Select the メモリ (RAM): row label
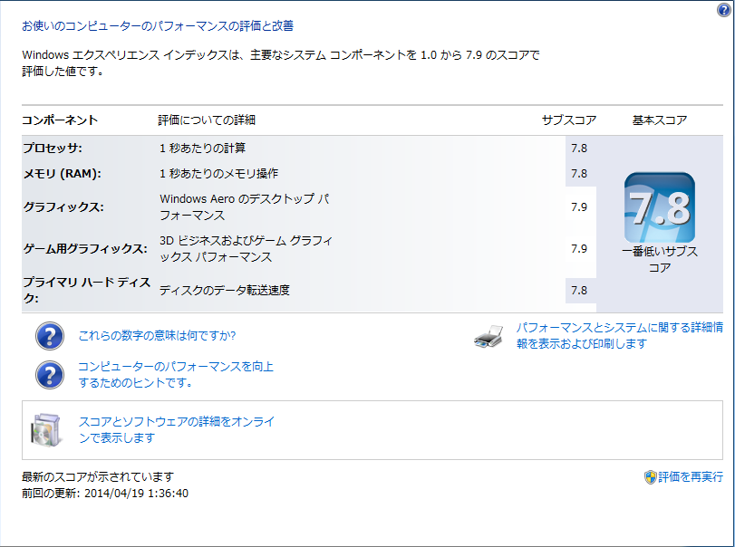 (63, 174)
